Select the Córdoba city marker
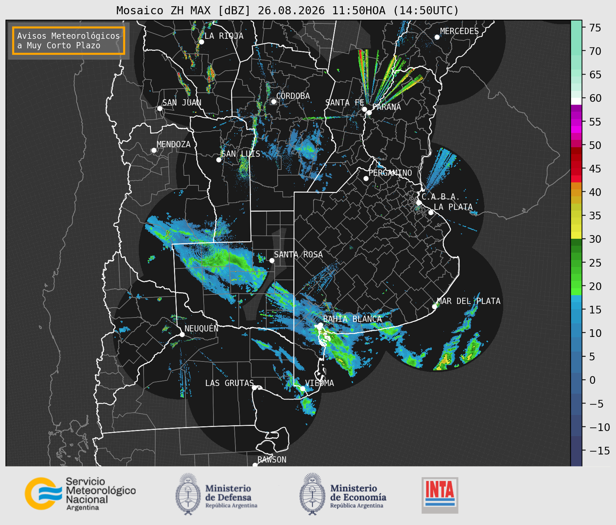Viewport: 616px width, 525px height. click(273, 101)
